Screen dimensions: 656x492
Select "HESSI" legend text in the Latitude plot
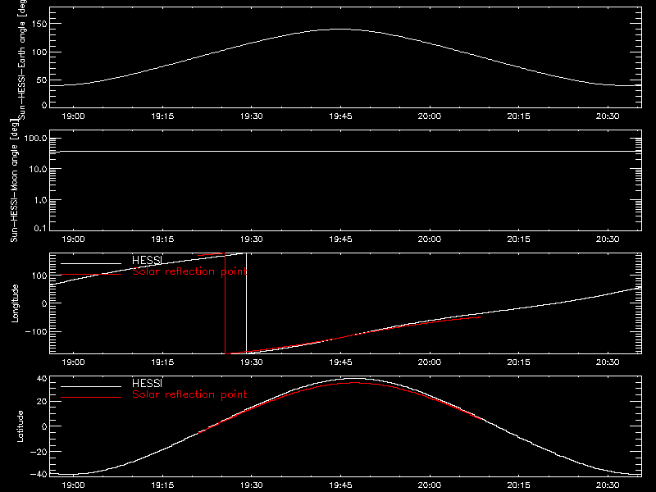coord(147,383)
